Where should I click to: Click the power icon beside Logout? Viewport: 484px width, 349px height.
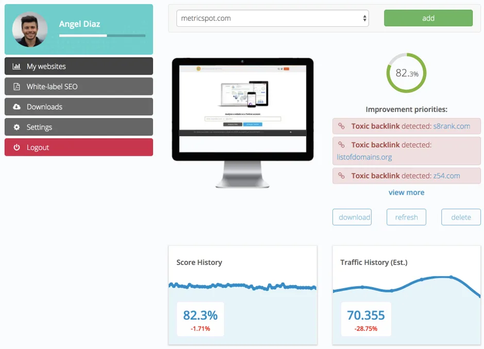16,147
